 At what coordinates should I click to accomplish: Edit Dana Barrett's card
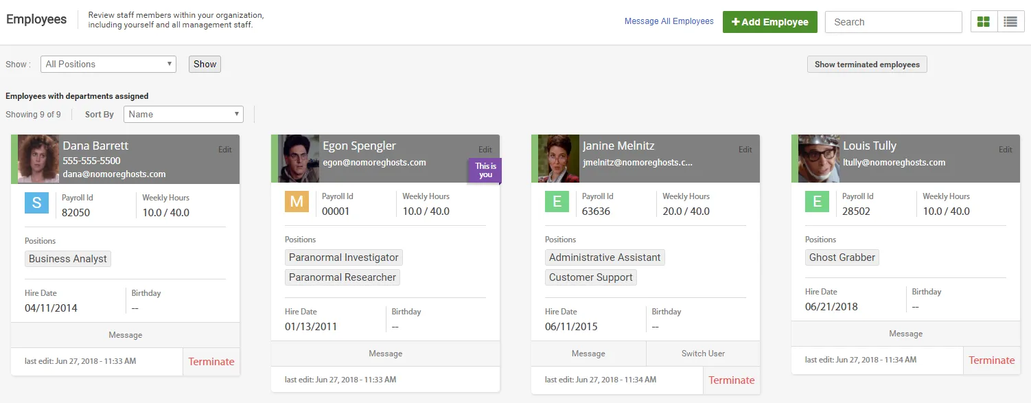pos(225,150)
